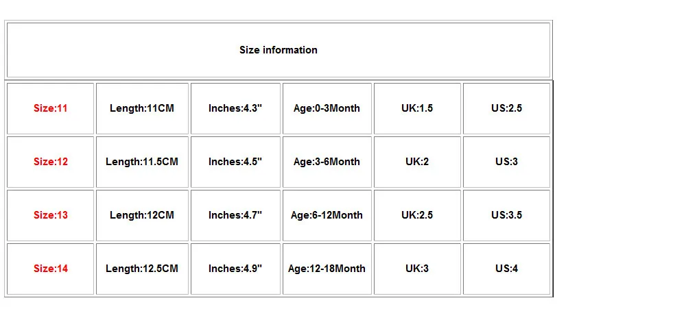This screenshot has width=686, height=320.
Task: Click the US:3 cell
Action: click(507, 162)
